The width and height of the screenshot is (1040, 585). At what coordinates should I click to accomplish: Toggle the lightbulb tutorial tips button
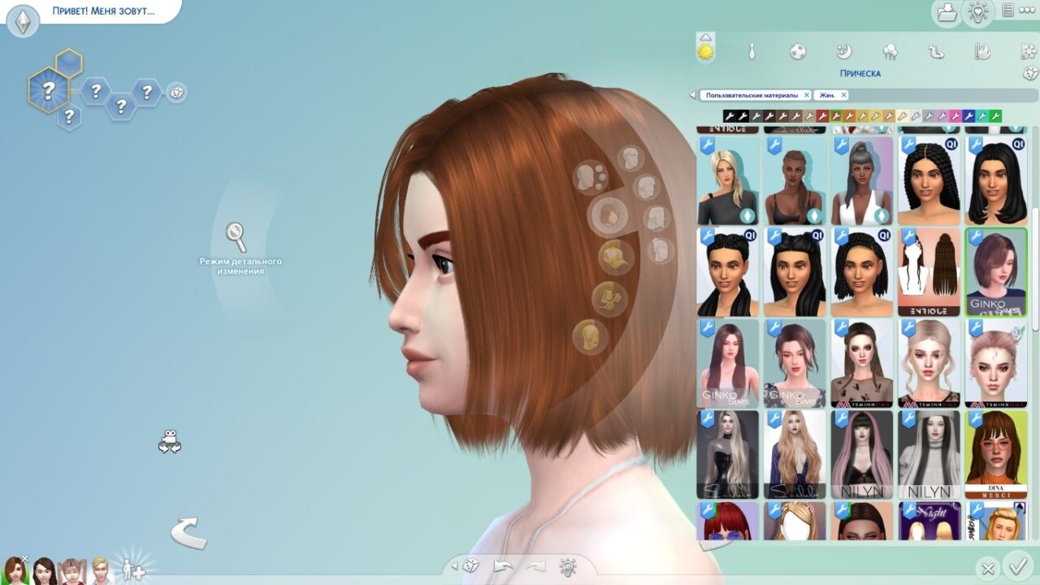(977, 12)
